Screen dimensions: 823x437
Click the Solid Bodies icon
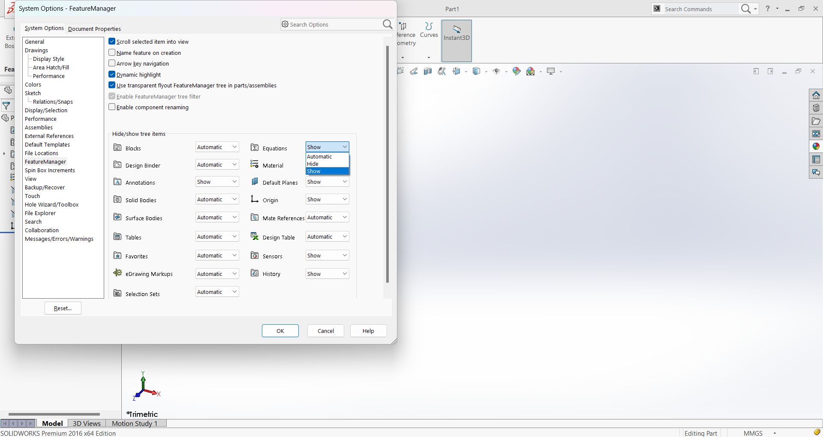click(117, 199)
